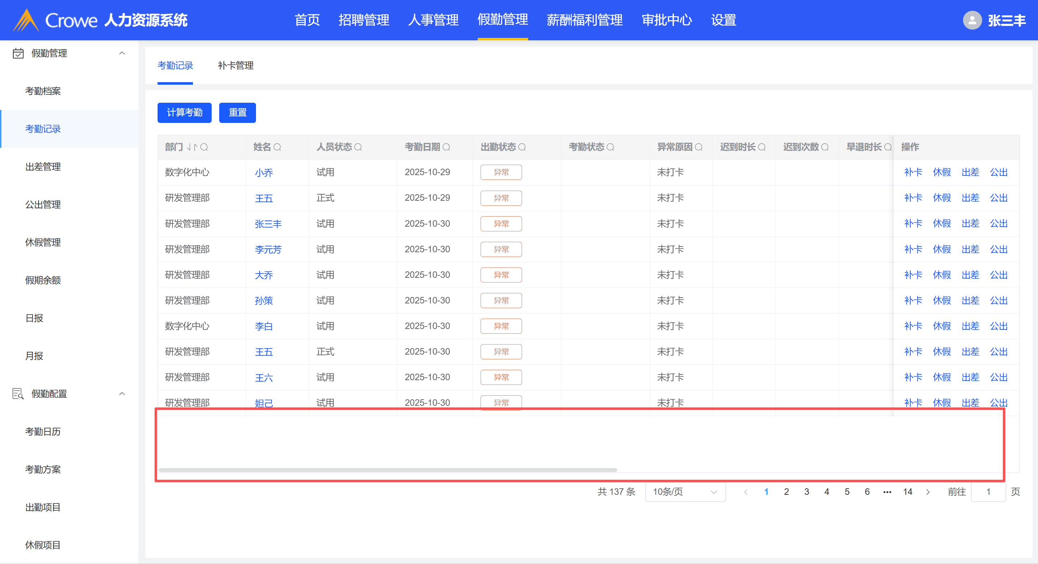Click search icon in 人员状态 header
Viewport: 1038px width, 564px height.
click(x=358, y=147)
